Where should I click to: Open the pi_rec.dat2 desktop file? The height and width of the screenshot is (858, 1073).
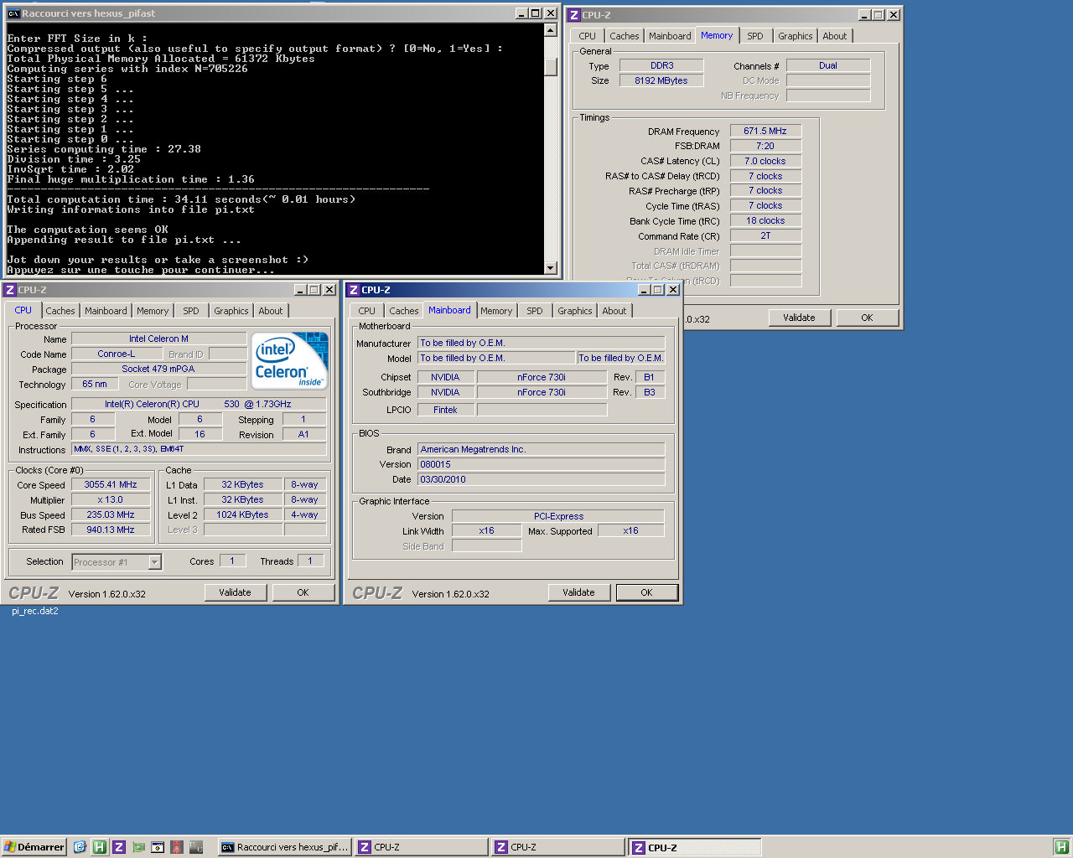pyautogui.click(x=35, y=611)
